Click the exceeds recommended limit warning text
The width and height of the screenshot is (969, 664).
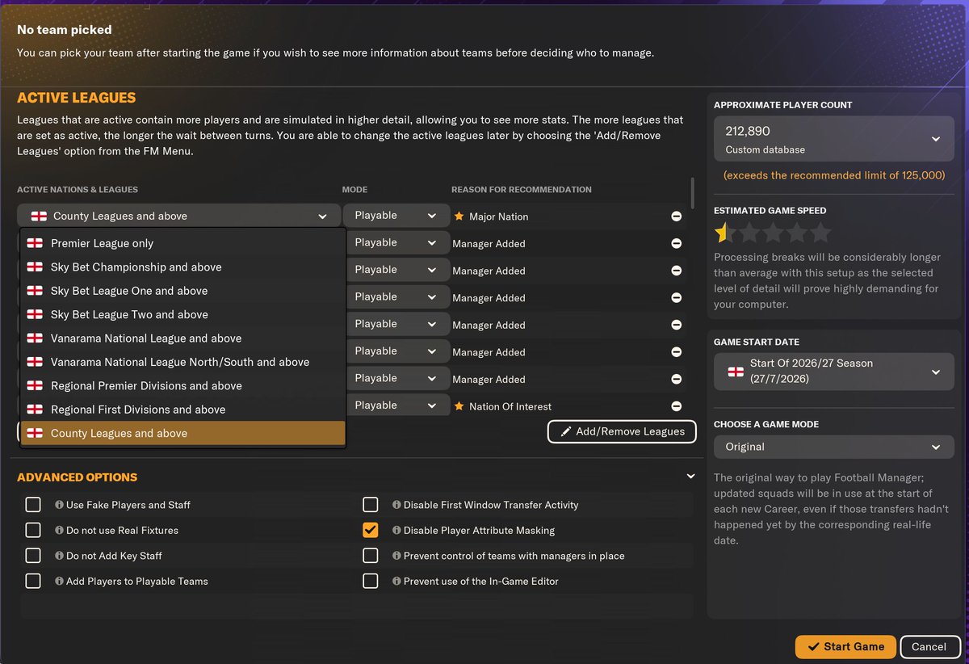[x=834, y=175]
